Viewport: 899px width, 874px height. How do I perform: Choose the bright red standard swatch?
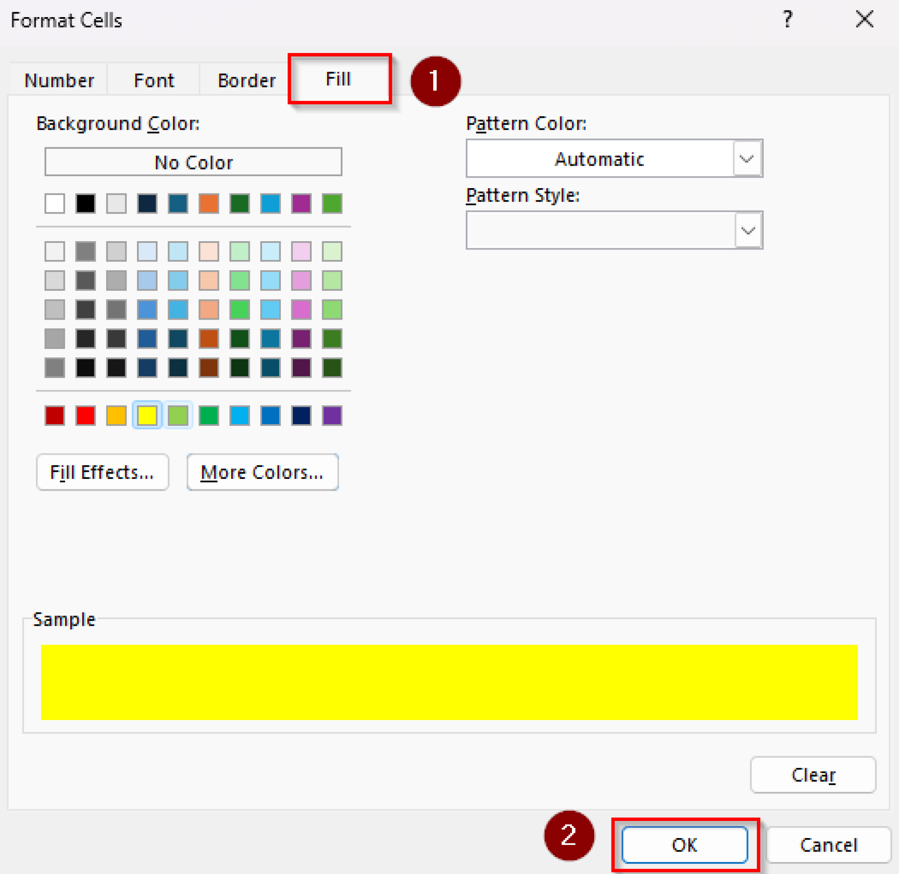point(86,415)
